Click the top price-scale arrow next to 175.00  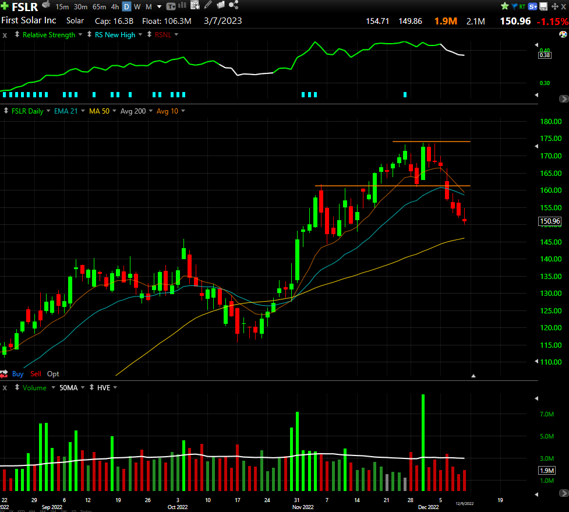pyautogui.click(x=537, y=146)
